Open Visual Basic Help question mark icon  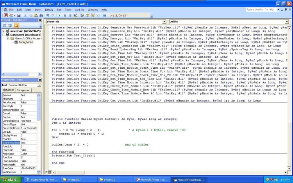pos(105,15)
